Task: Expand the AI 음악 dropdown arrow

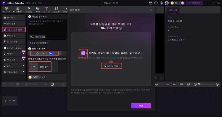Action: coord(23,54)
